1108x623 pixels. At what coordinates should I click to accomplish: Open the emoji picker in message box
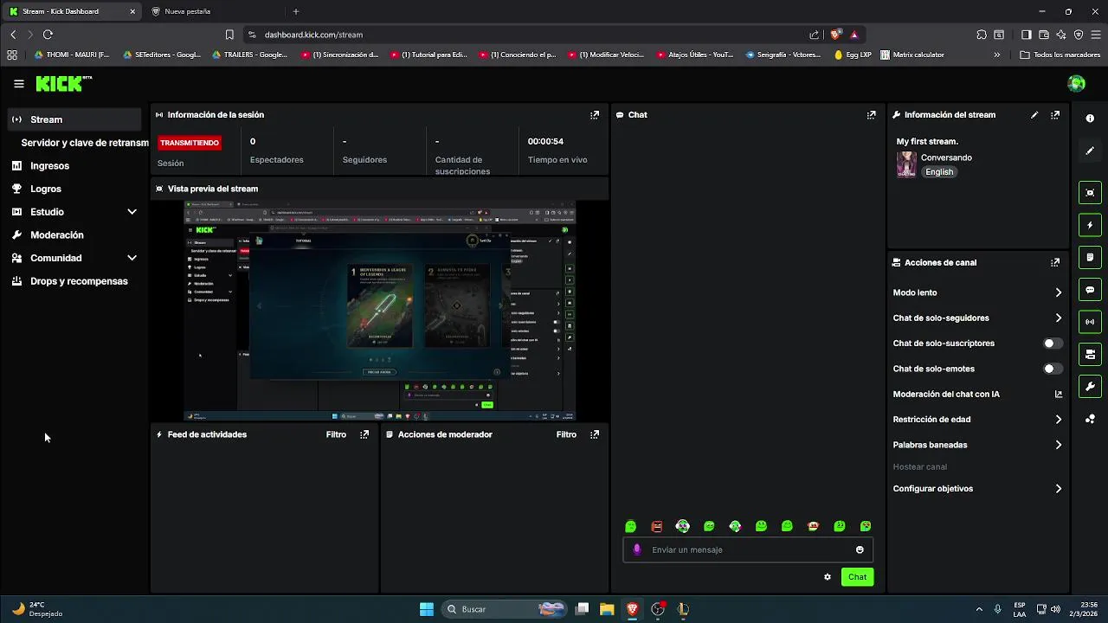pyautogui.click(x=860, y=549)
